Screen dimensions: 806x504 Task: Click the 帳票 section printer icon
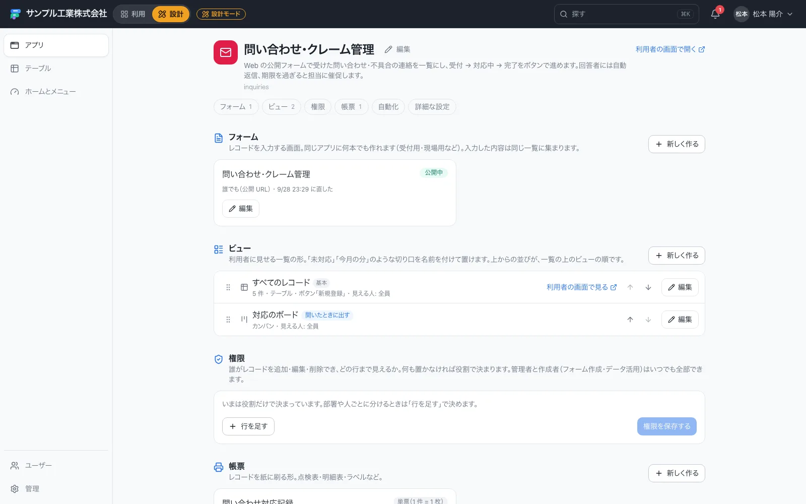(219, 467)
